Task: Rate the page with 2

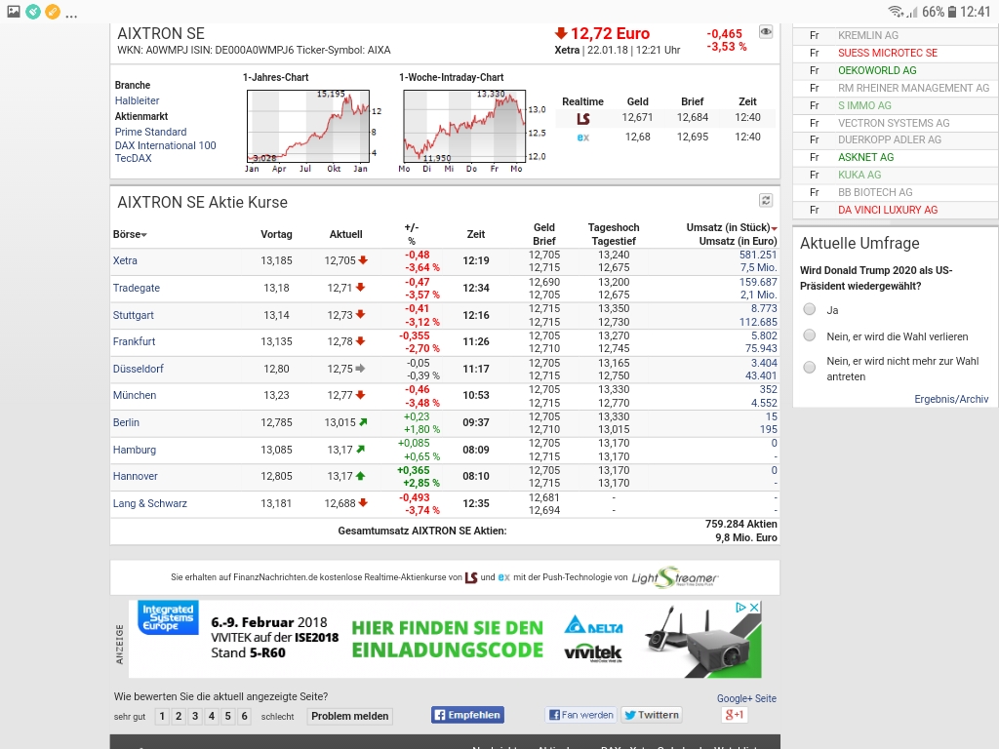Action: click(179, 716)
